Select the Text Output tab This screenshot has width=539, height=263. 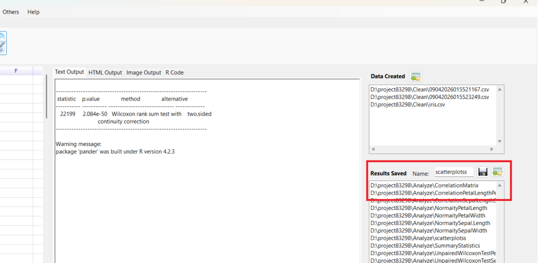[69, 72]
